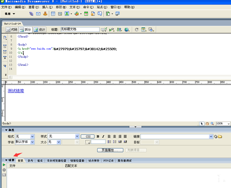Image resolution: width=231 pixels, height=188 pixels.
Task: Open the Insert menu
Action: 47,7
